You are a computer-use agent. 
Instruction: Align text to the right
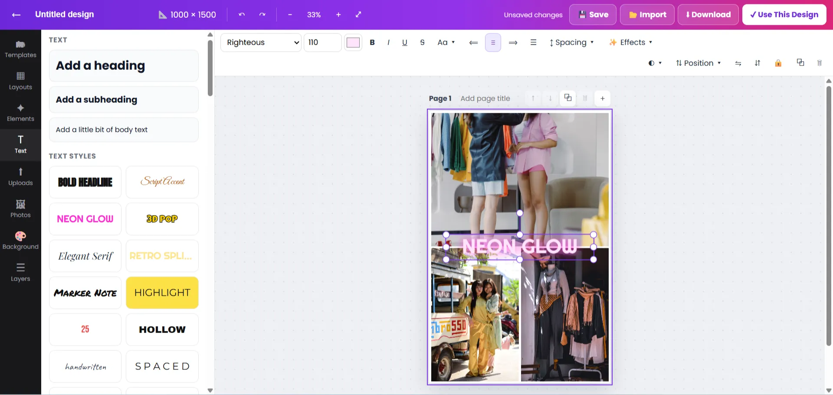click(x=513, y=42)
